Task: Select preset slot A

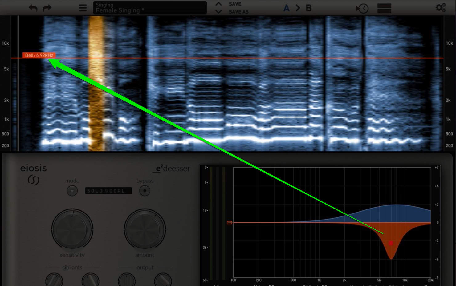Action: coord(287,8)
